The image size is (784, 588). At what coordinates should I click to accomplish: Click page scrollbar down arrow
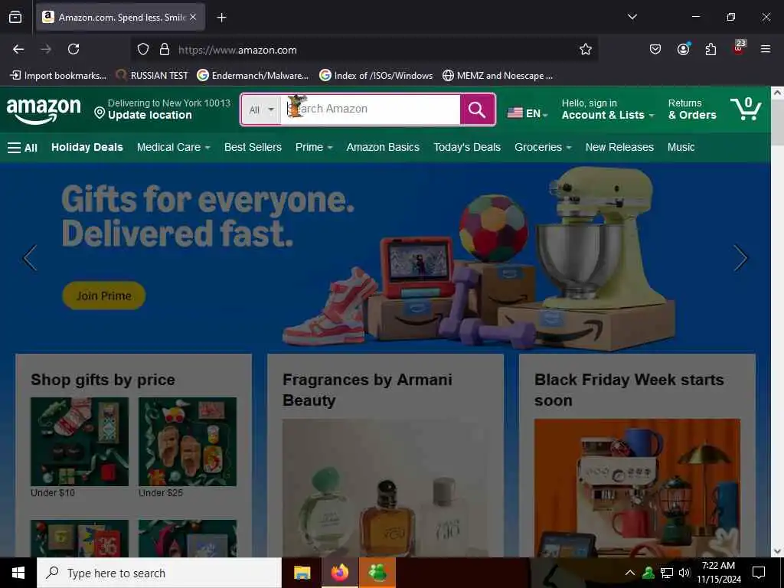tap(777, 551)
